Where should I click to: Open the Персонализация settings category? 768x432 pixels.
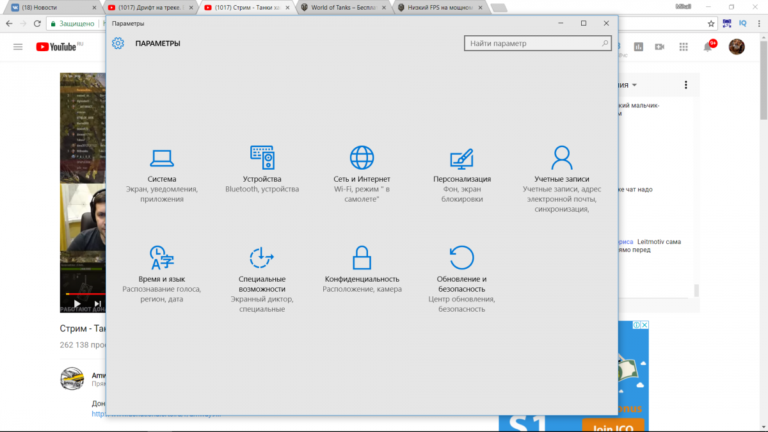461,174
